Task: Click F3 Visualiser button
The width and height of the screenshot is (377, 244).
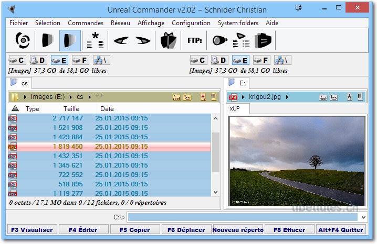Action: [x=32, y=230]
